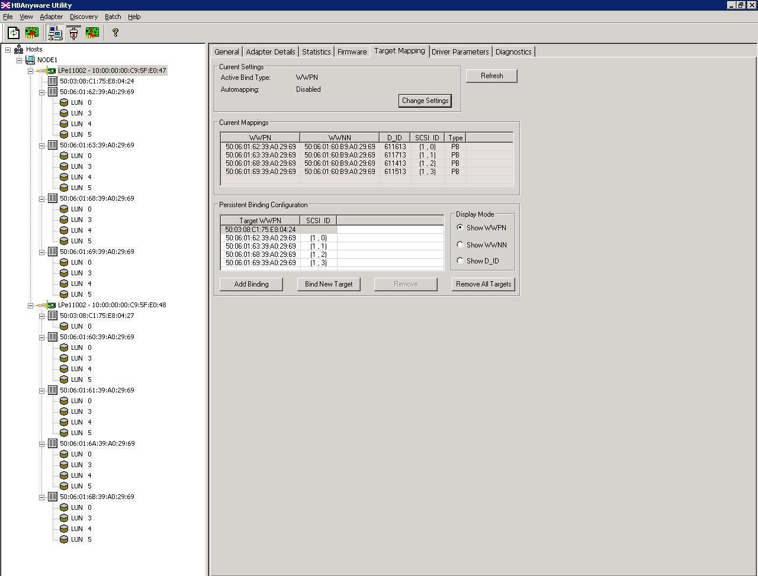Select the Show D_ID radio button

point(460,260)
